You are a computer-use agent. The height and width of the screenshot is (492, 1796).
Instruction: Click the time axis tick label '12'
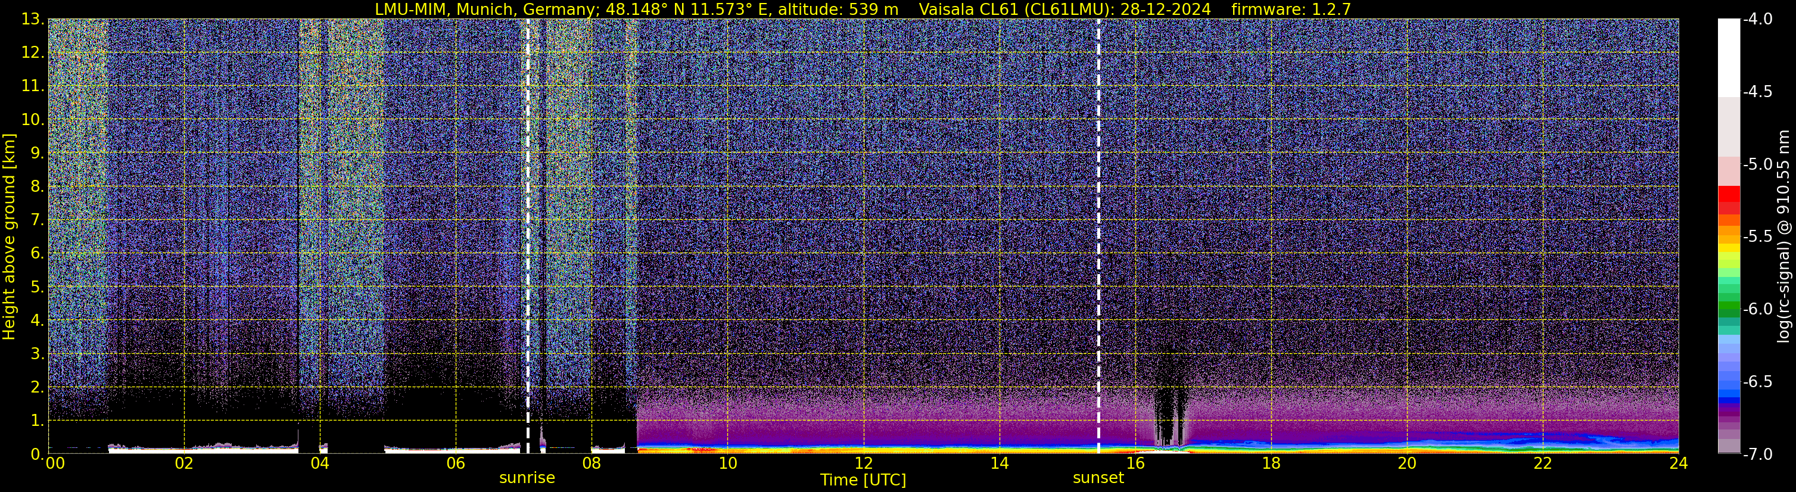[864, 463]
